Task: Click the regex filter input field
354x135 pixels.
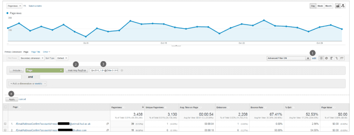Action: point(104,70)
